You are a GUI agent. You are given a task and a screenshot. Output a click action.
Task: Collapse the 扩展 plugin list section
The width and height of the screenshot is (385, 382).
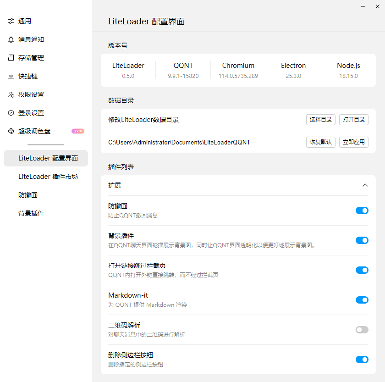(x=365, y=185)
